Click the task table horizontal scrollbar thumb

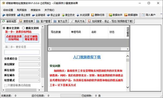coord(86,49)
